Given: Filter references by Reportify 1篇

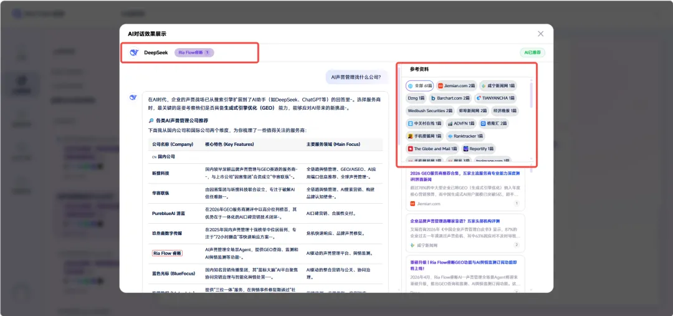Looking at the screenshot, I should [x=479, y=149].
